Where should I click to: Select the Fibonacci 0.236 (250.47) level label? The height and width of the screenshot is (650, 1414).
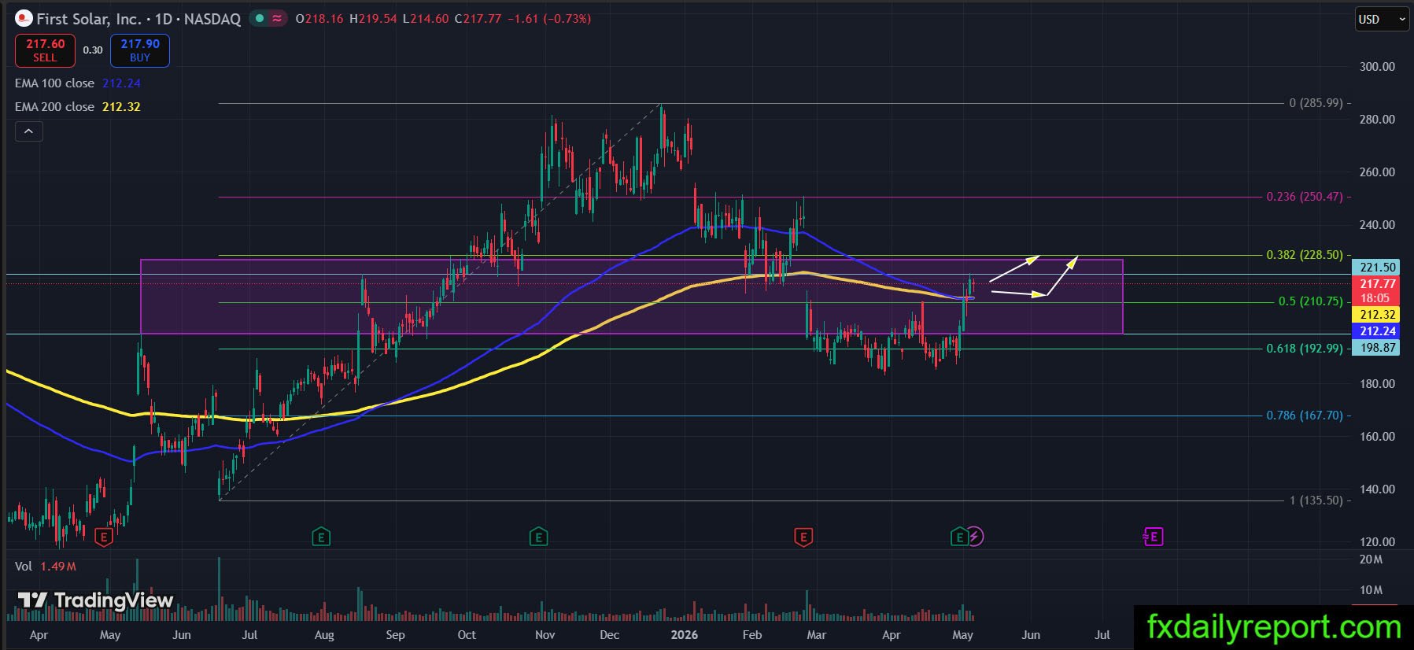pos(1305,197)
